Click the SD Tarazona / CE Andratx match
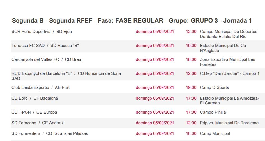The height and width of the screenshot is (141, 265). 38,123
